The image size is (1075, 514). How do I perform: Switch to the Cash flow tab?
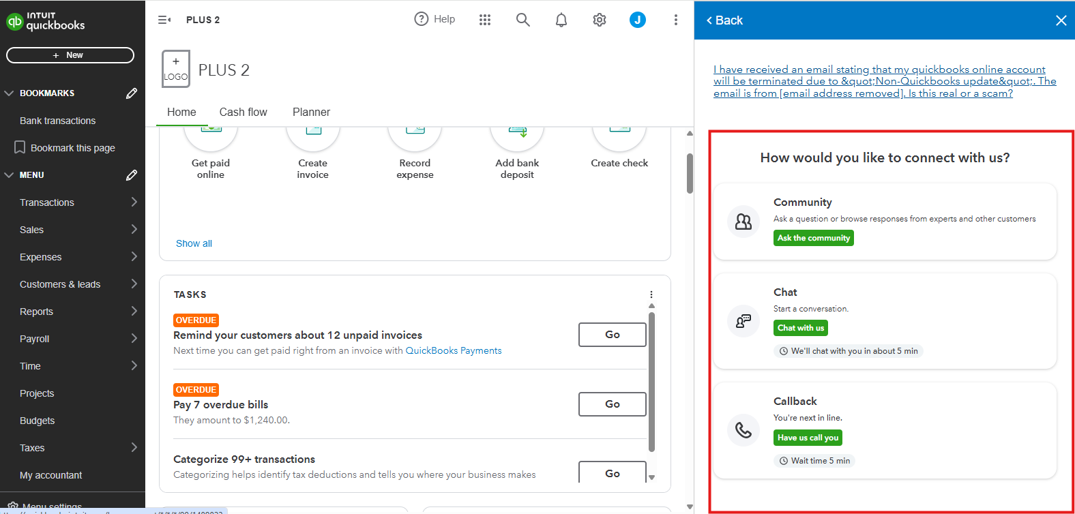pyautogui.click(x=244, y=112)
